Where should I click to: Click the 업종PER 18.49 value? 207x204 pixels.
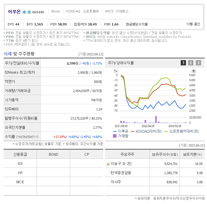(85, 24)
